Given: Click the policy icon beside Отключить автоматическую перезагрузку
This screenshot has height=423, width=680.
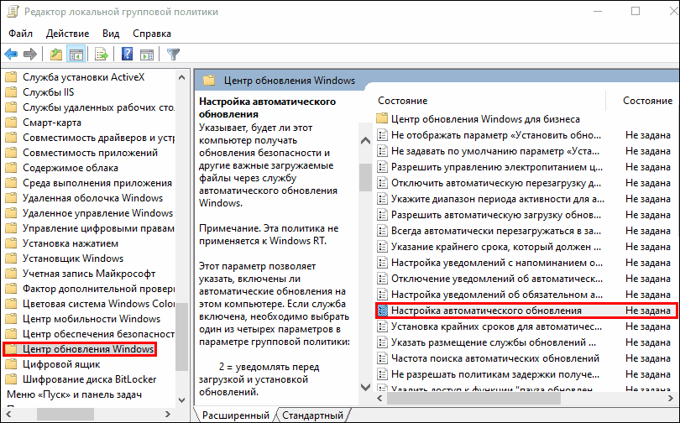Looking at the screenshot, I should pyautogui.click(x=382, y=183).
